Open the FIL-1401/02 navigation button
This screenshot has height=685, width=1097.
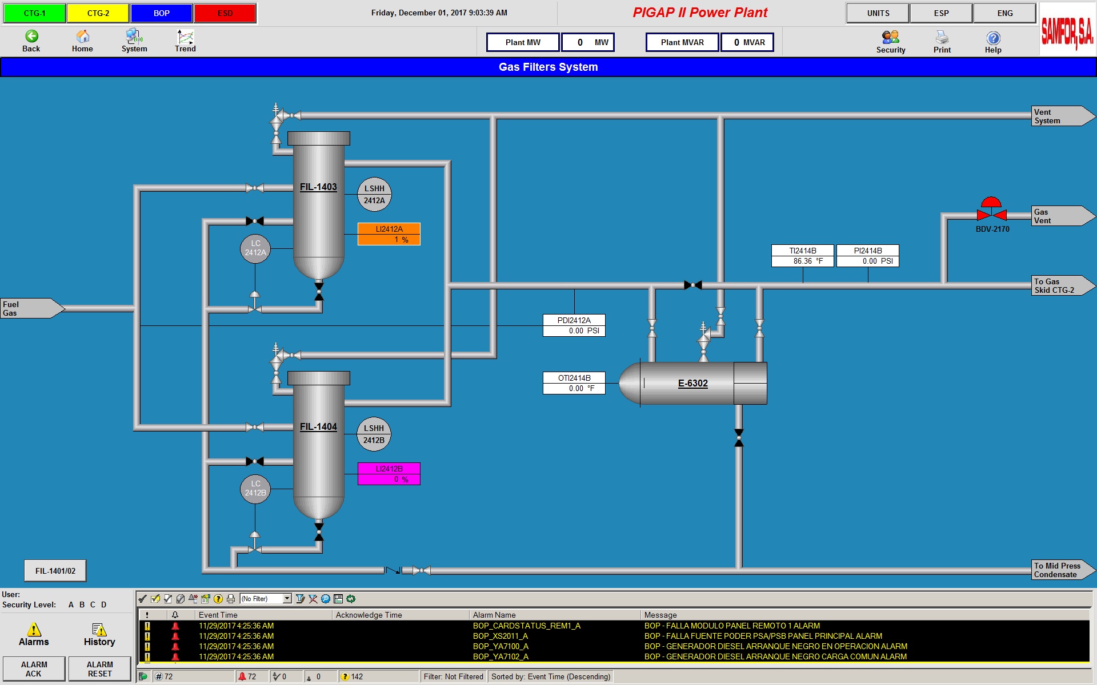[x=55, y=571]
